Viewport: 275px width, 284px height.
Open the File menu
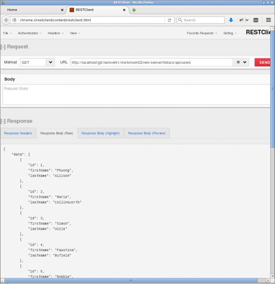tap(7, 33)
